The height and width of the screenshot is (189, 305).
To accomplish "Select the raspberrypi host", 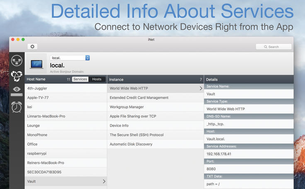I will click(38, 153).
